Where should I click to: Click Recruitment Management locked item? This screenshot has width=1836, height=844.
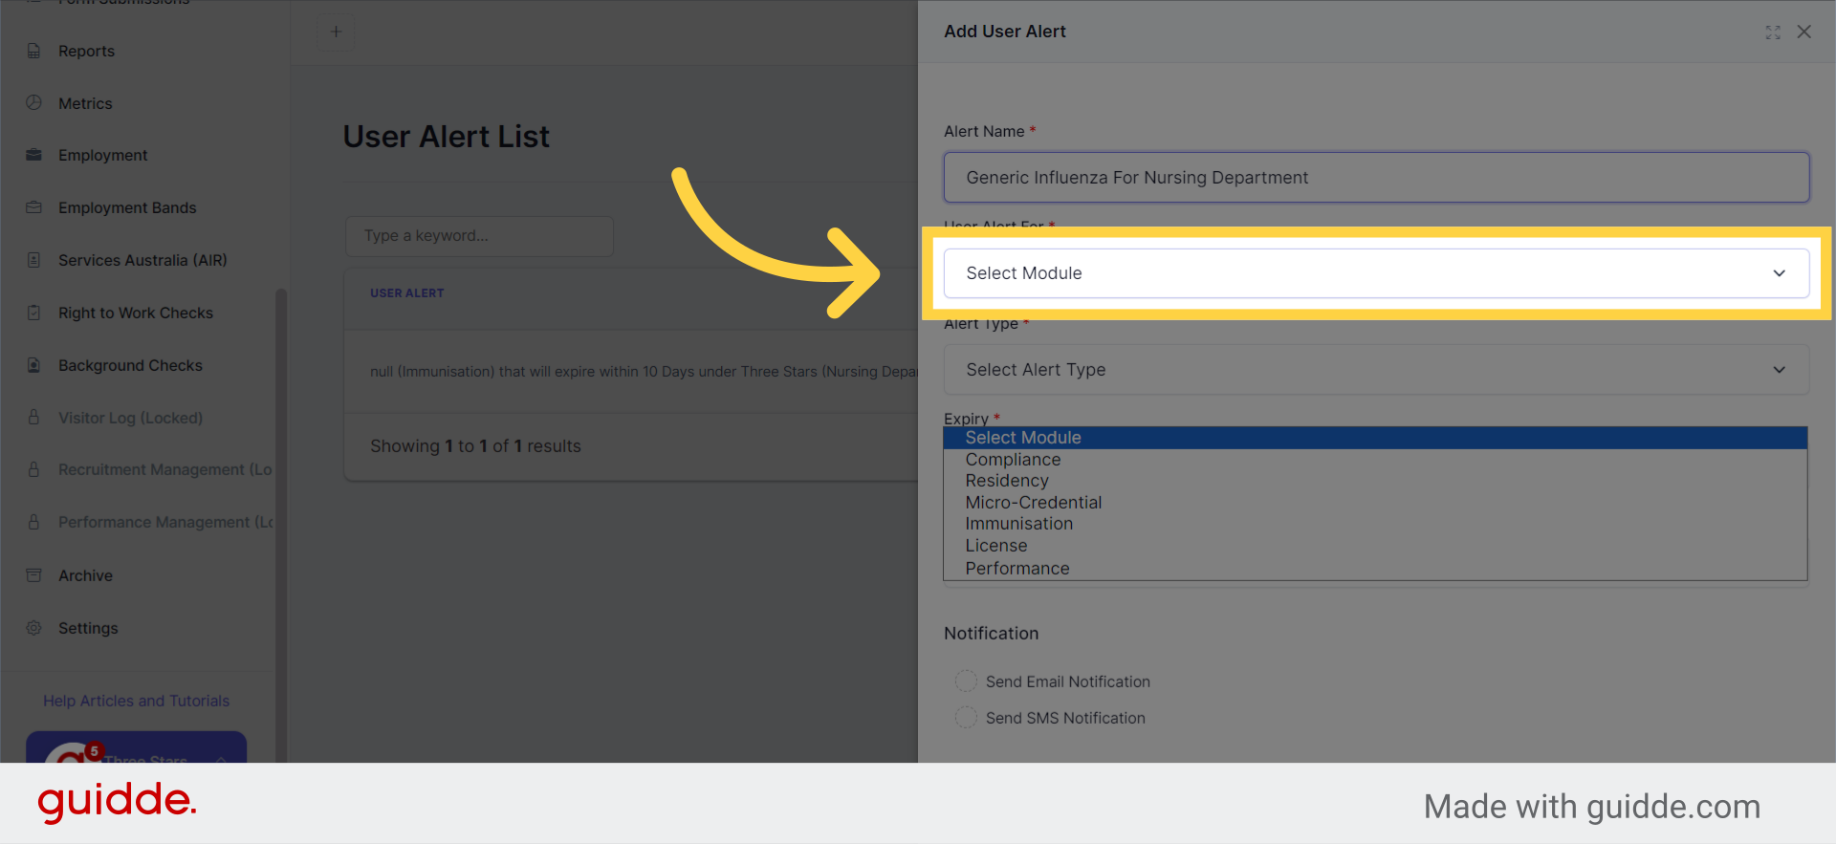click(x=164, y=469)
